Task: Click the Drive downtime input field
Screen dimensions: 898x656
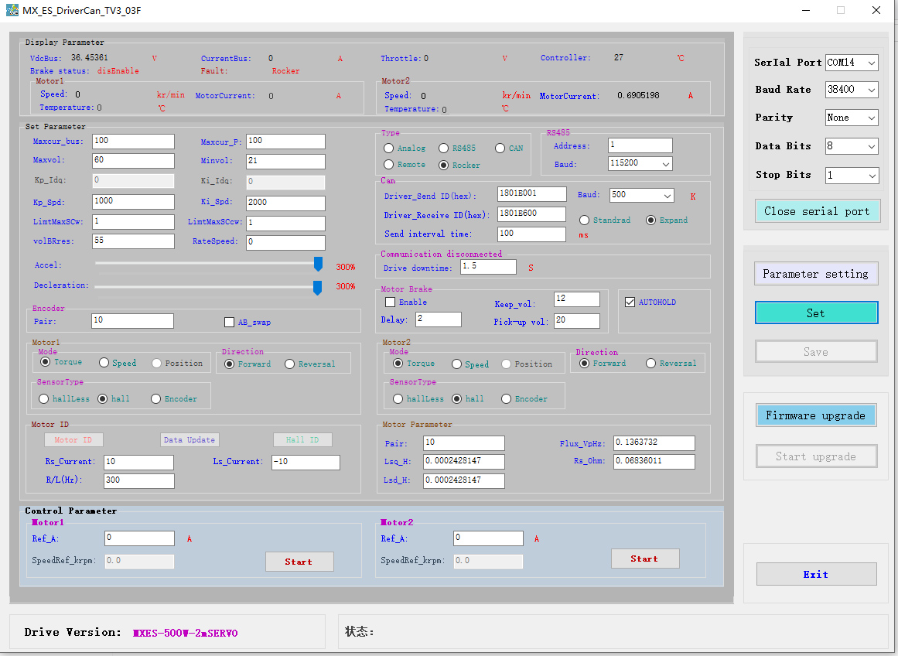Action: tap(489, 267)
